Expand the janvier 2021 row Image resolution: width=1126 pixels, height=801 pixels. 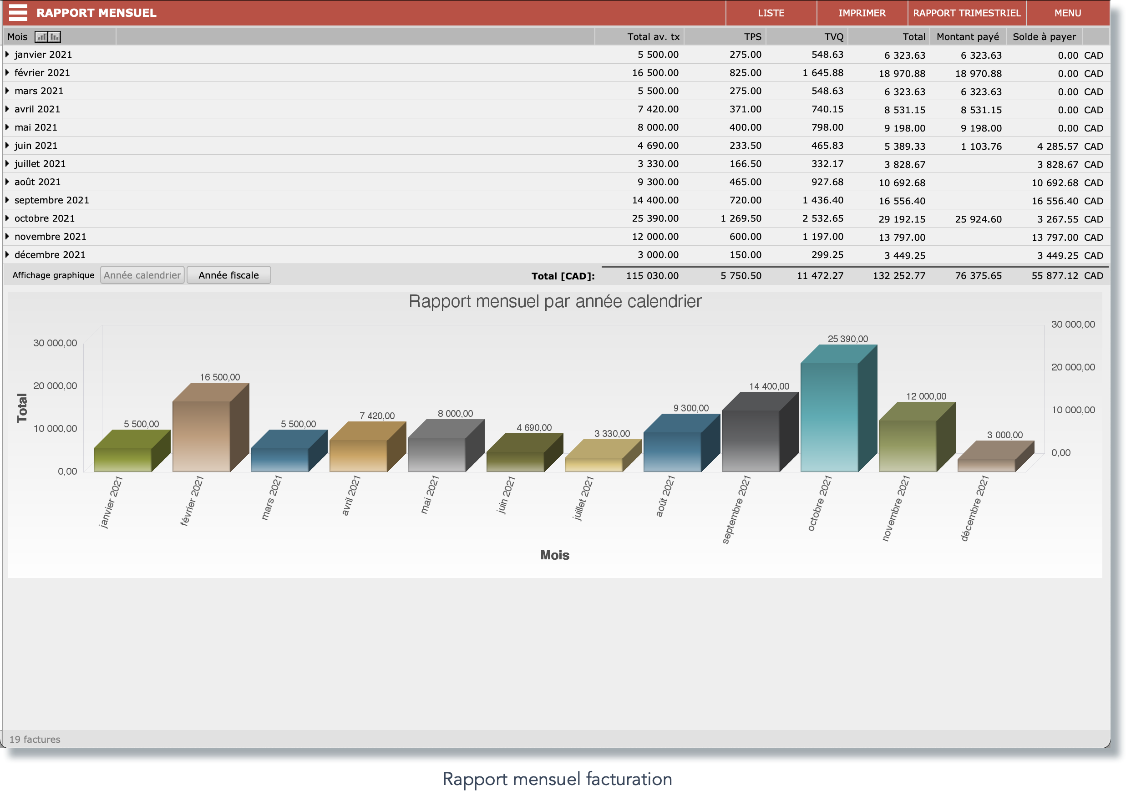pyautogui.click(x=7, y=54)
